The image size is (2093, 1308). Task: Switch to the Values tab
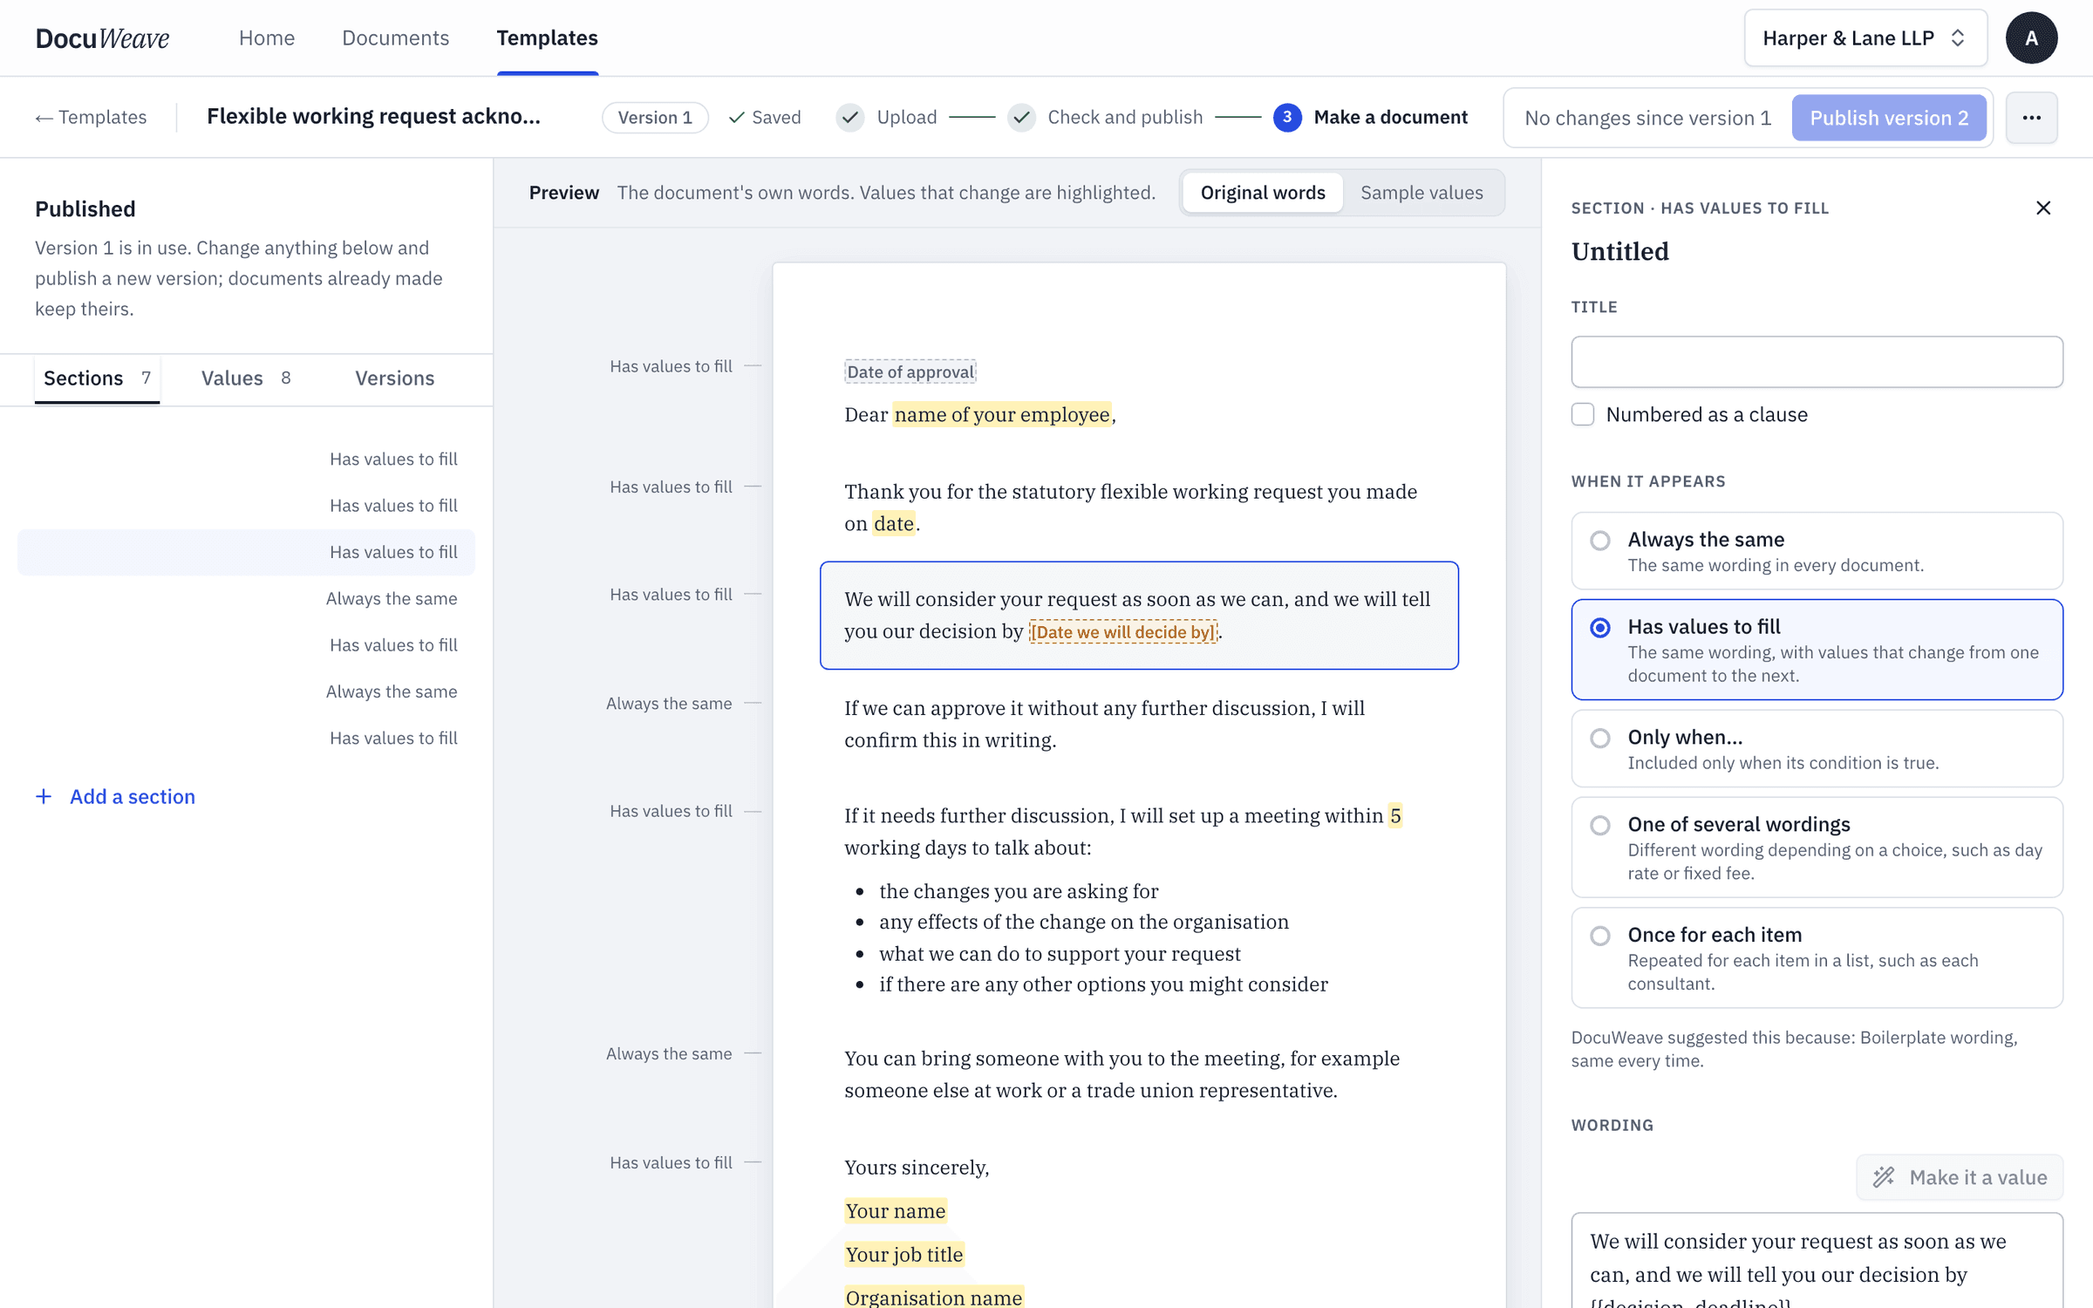pyautogui.click(x=246, y=378)
